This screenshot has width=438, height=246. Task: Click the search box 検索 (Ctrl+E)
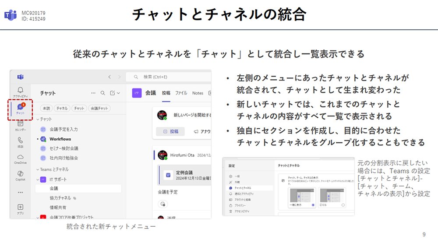tap(169, 77)
